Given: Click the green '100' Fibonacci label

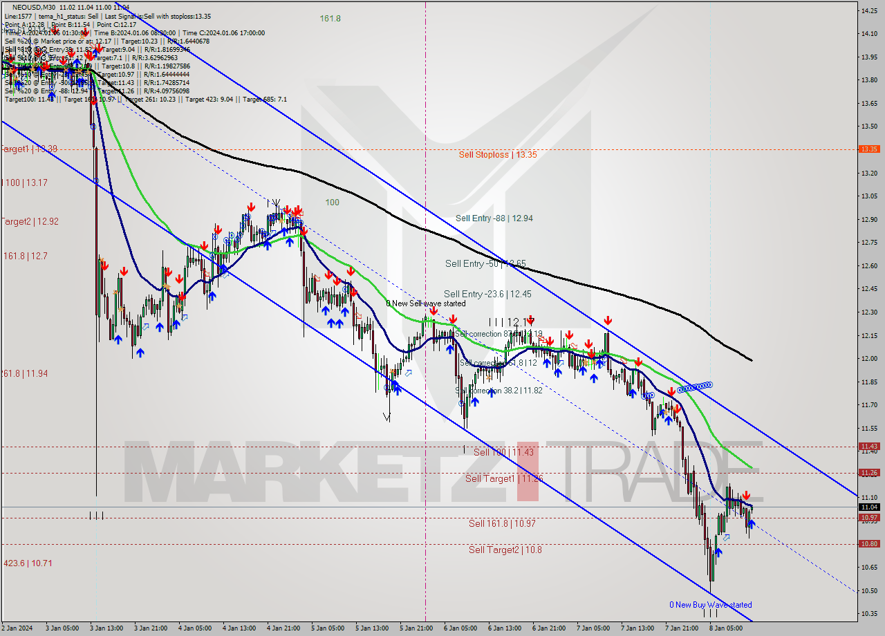Looking at the screenshot, I should (x=333, y=203).
